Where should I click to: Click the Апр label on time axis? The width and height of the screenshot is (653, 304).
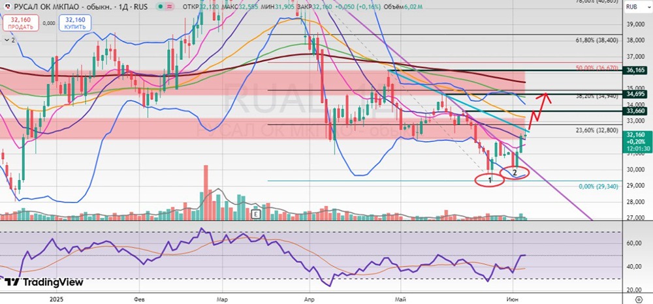click(x=310, y=299)
